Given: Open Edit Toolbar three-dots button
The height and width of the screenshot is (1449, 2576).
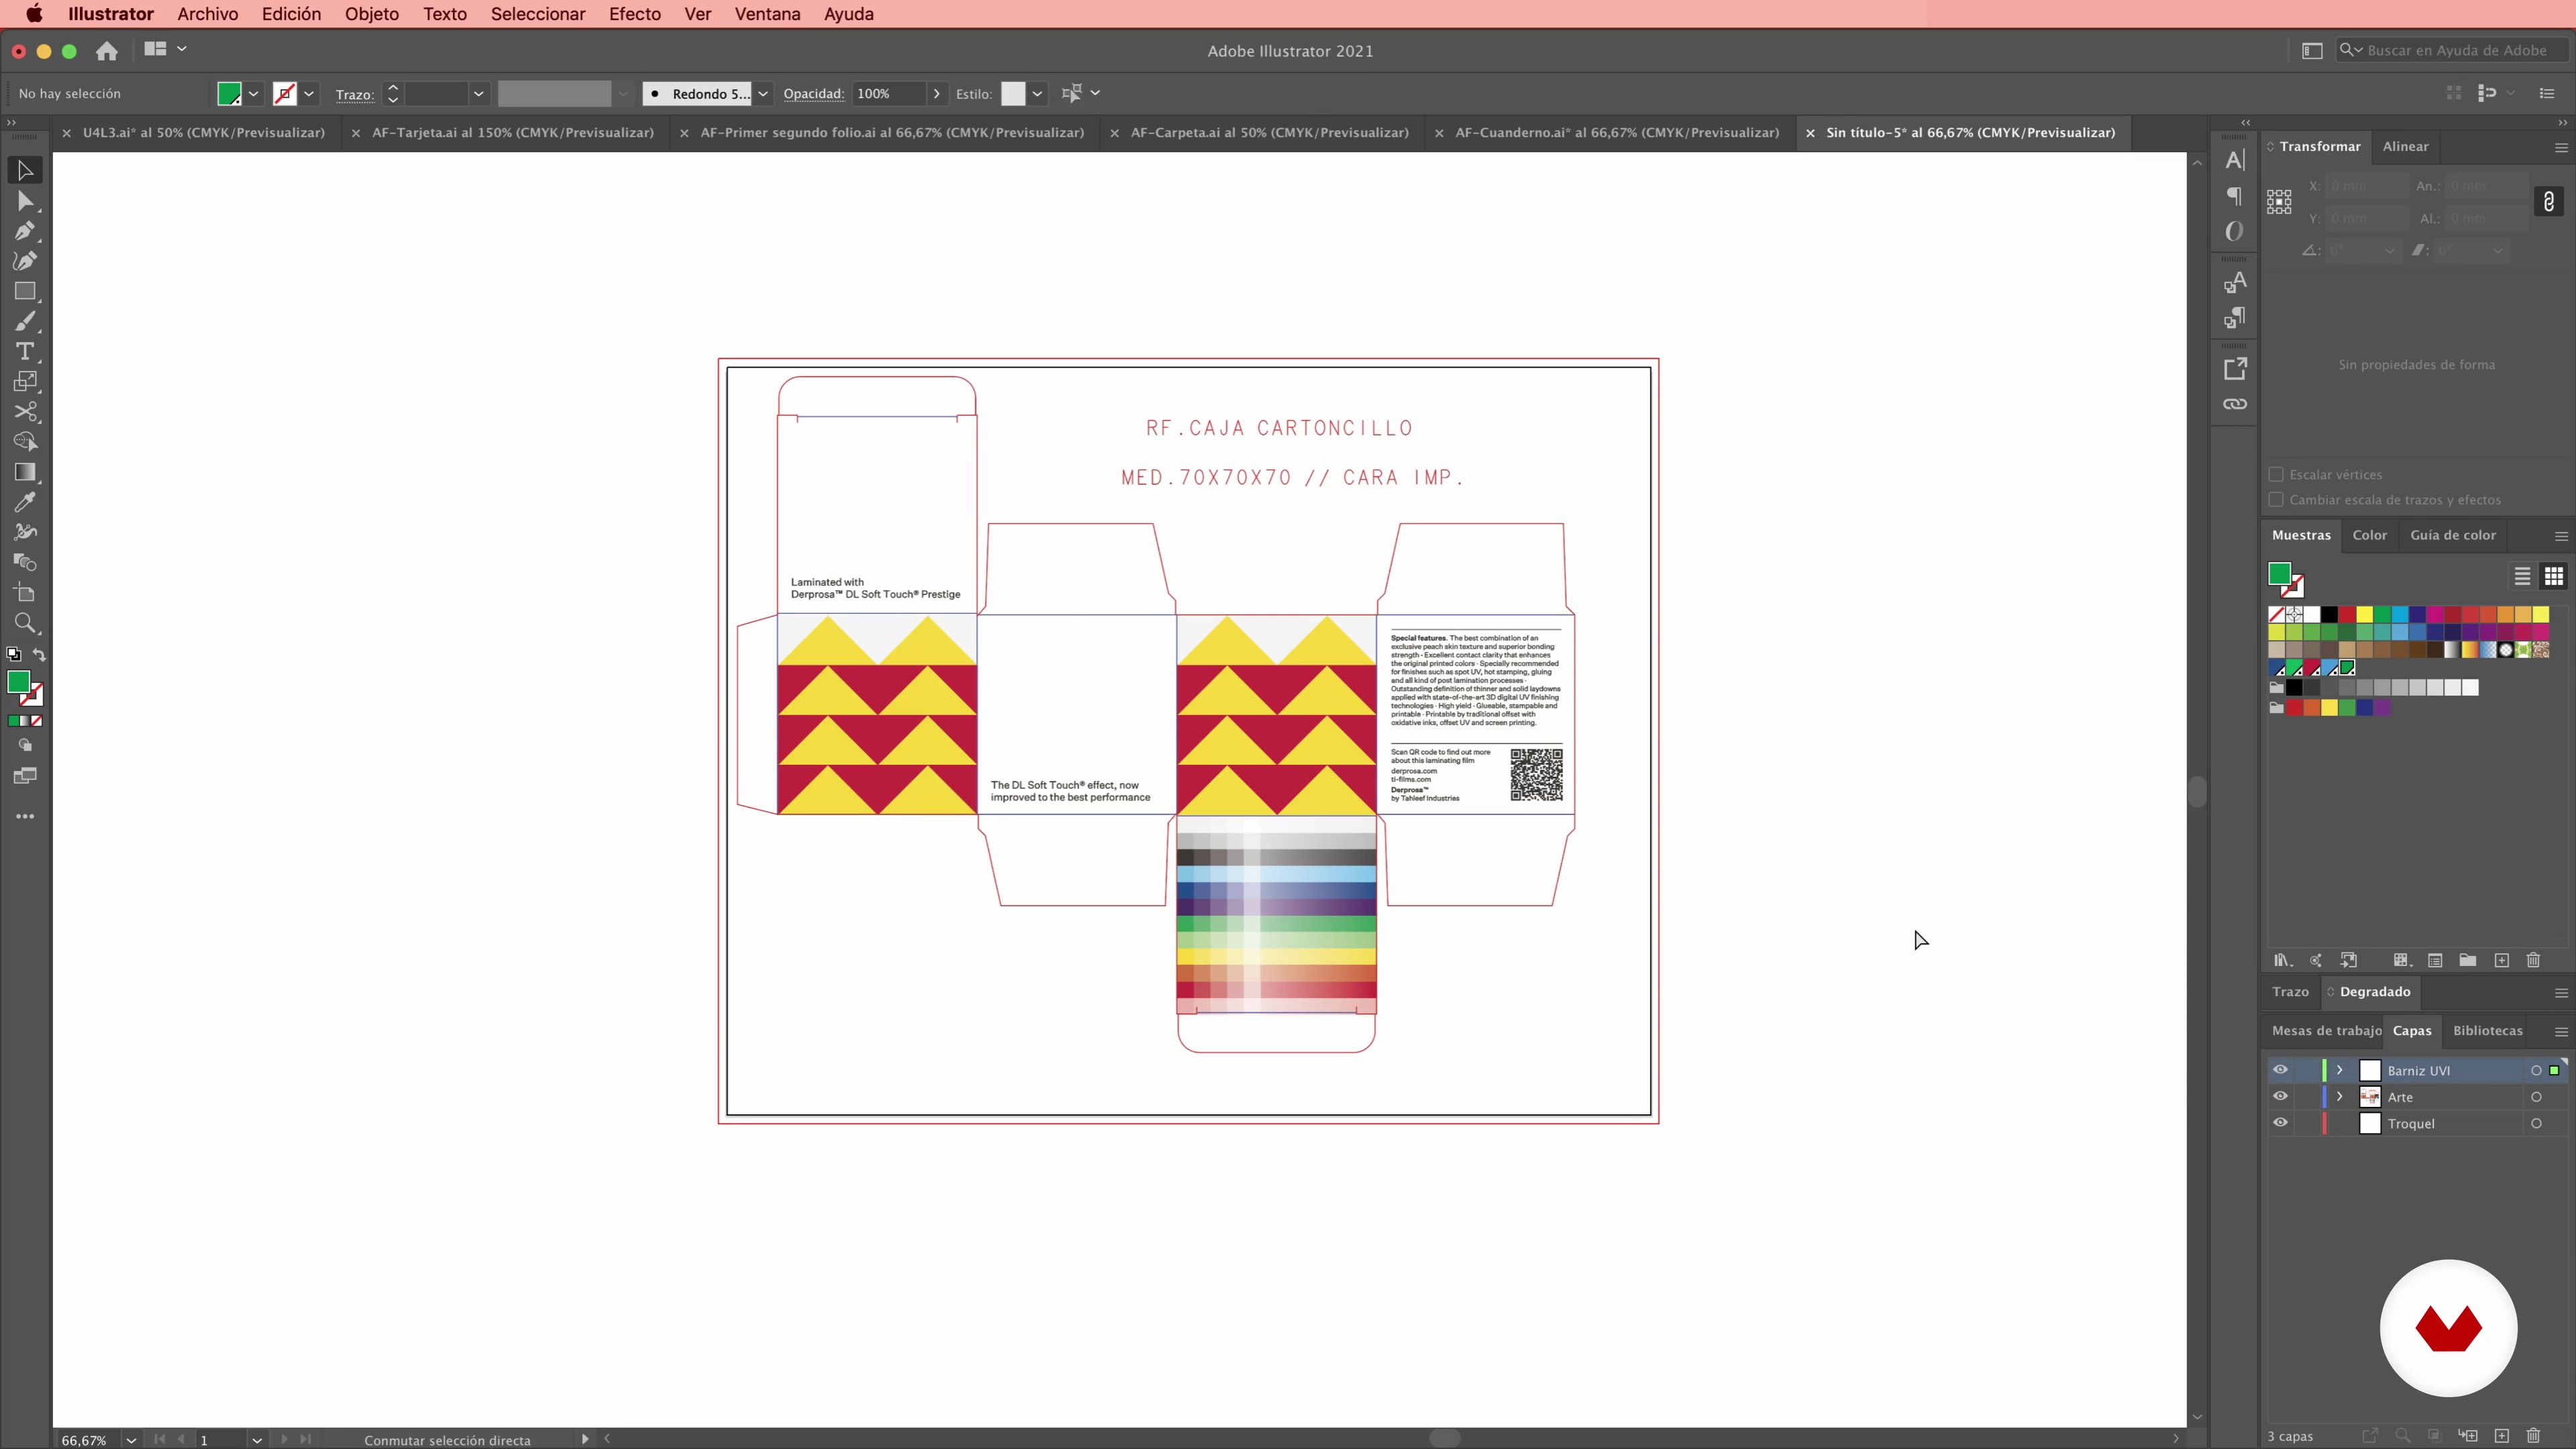Looking at the screenshot, I should pos(25,816).
